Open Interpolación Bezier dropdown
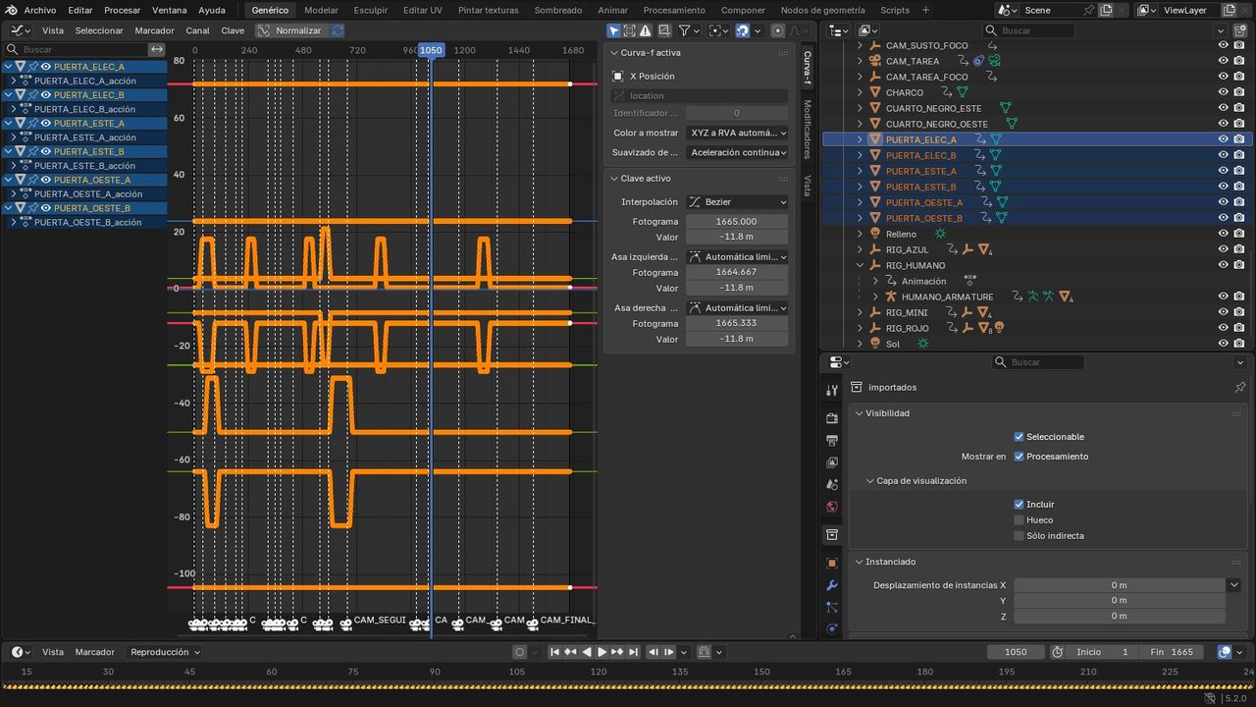Screen dimensions: 1256x707 coord(737,201)
